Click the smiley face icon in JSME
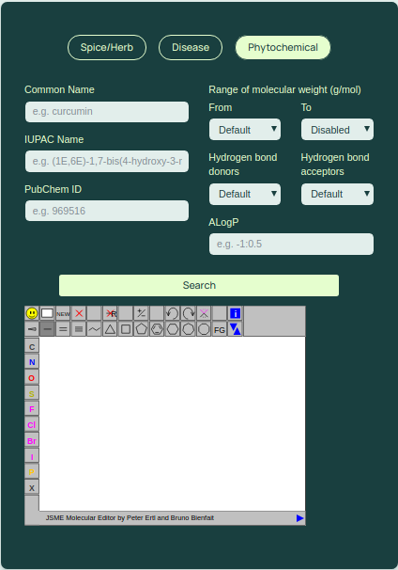398x570 pixels. coord(32,313)
